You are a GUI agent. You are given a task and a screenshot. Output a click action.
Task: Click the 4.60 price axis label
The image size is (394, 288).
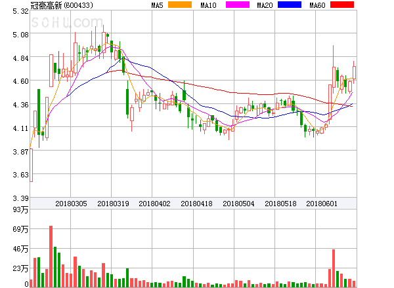pyautogui.click(x=20, y=81)
